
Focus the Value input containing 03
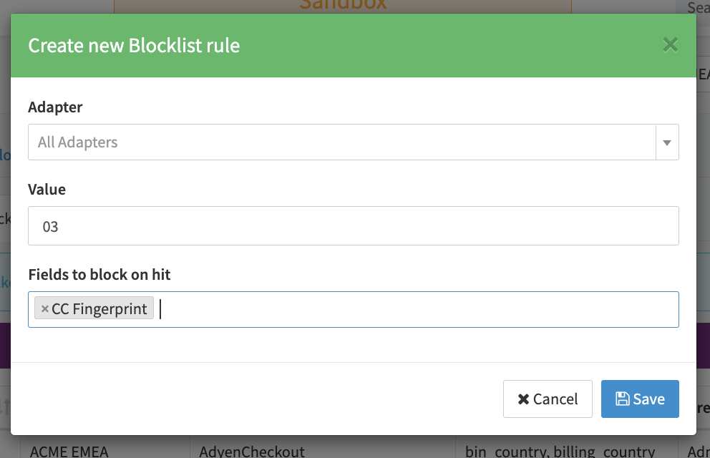click(354, 226)
